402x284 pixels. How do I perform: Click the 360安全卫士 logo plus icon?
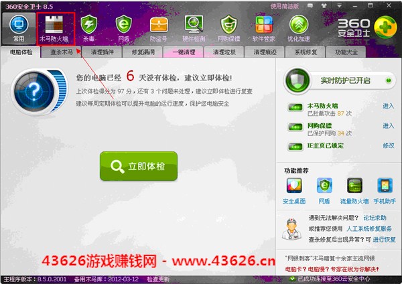click(x=385, y=27)
